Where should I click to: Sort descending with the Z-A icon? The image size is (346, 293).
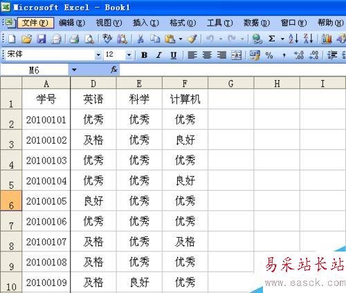(x=308, y=39)
